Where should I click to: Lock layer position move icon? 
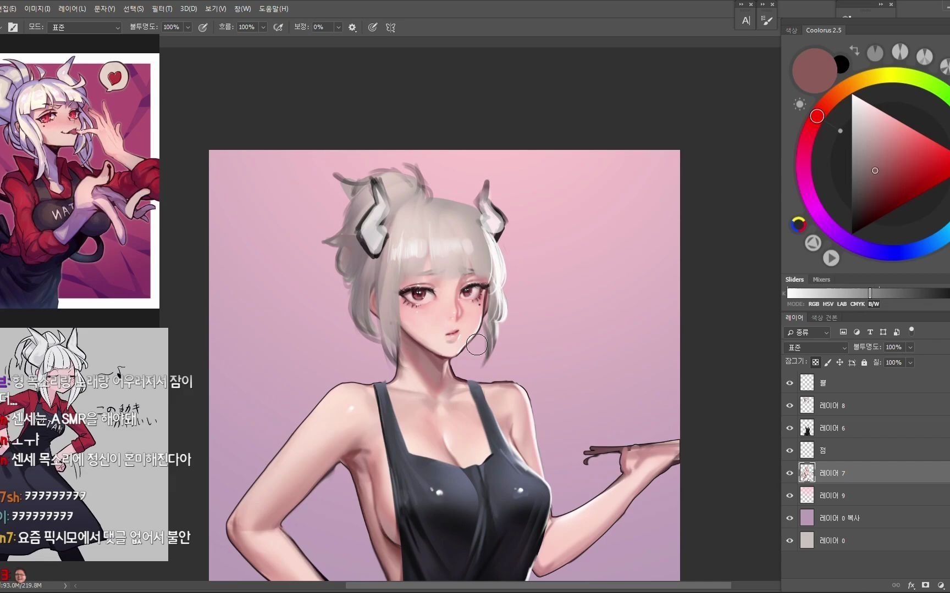pyautogui.click(x=839, y=362)
